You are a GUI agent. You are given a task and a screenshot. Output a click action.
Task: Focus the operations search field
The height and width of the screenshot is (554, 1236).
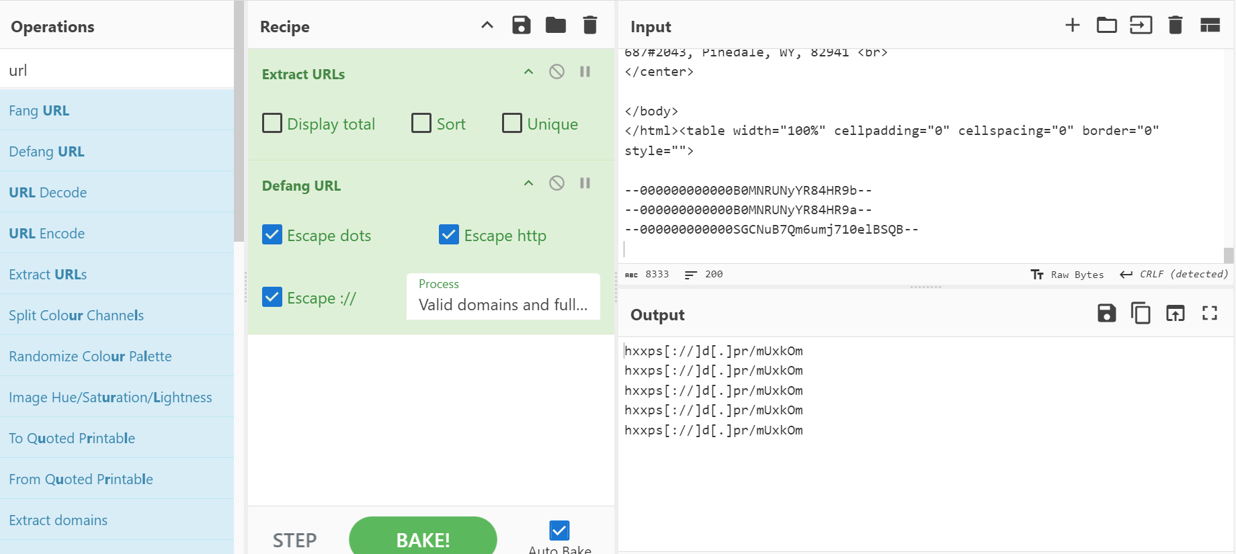[117, 70]
